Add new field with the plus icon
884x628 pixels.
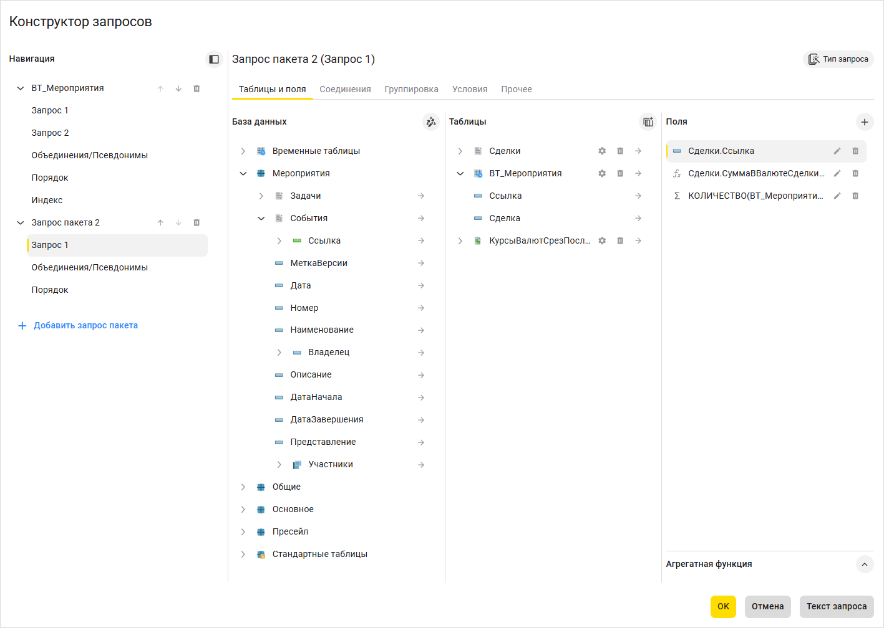pos(865,122)
